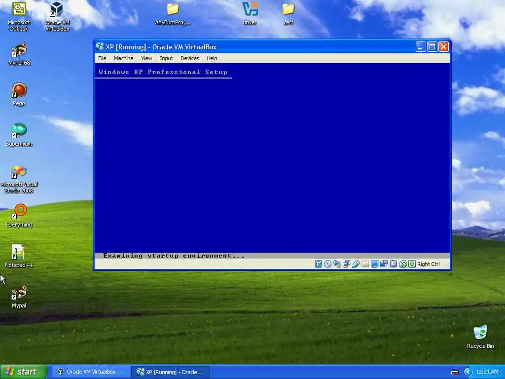Select the Oracle VM VirtualBox desktop shortcut
This screenshot has width=505, height=379.
(x=57, y=17)
